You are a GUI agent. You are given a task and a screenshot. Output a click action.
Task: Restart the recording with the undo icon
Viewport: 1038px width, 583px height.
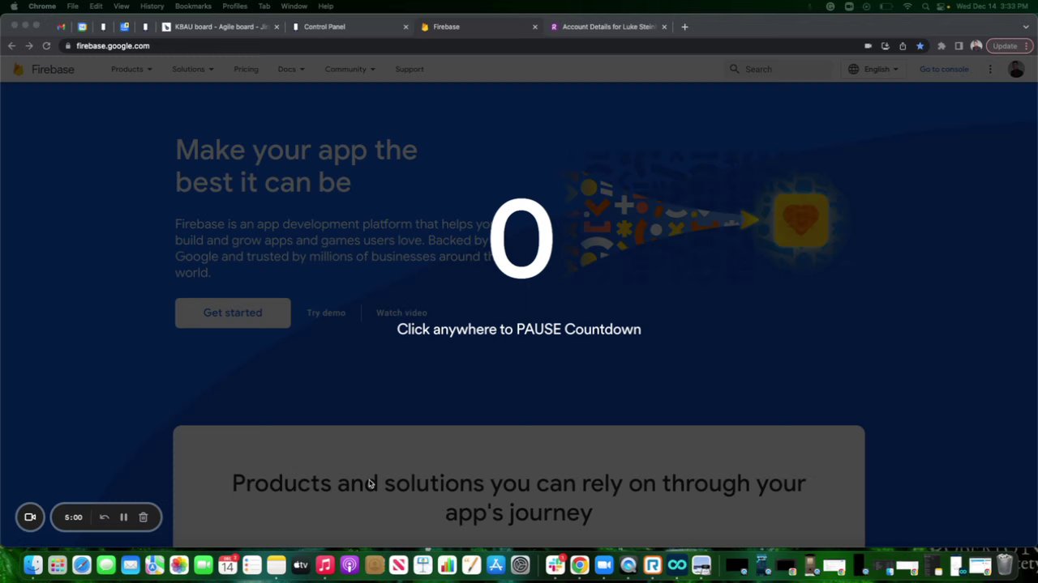pos(104,517)
